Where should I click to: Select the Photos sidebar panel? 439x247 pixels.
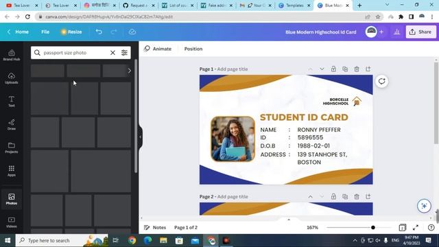click(12, 199)
